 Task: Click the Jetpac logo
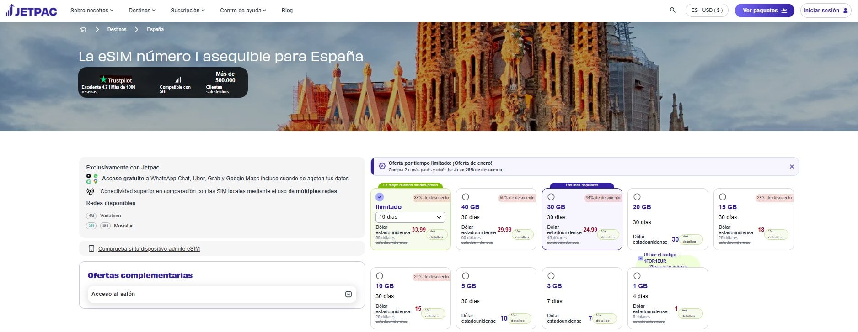click(31, 11)
